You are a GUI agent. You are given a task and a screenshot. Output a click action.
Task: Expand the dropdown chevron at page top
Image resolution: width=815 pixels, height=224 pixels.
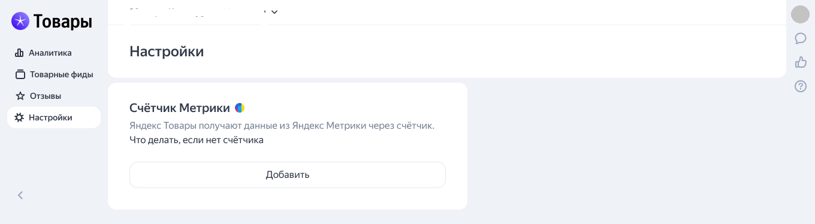tap(274, 11)
